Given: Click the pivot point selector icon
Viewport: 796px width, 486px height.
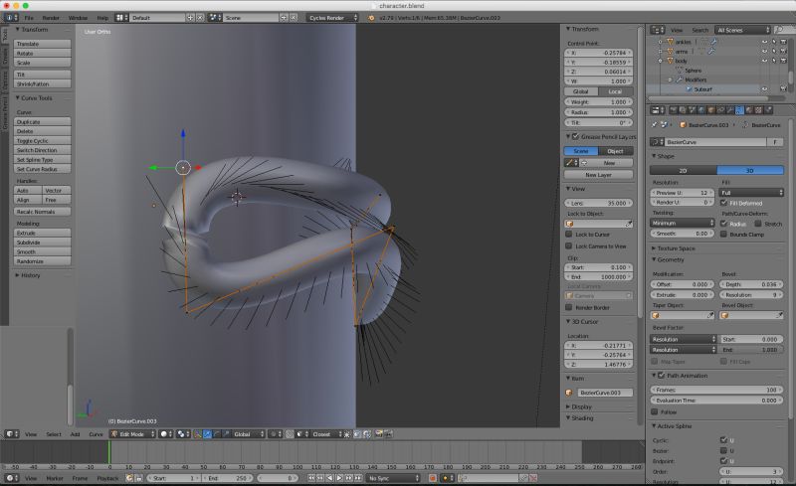Looking at the screenshot, I should pyautogui.click(x=183, y=434).
